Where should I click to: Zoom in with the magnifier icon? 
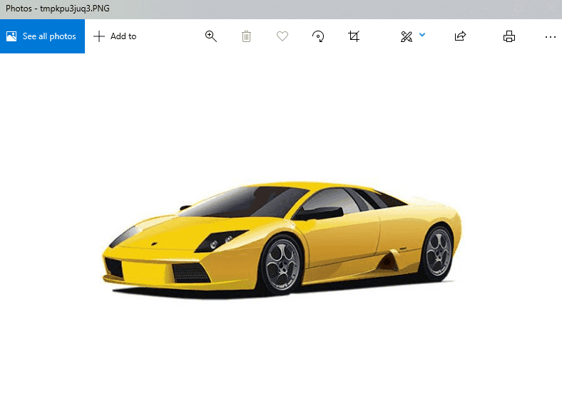pos(211,36)
